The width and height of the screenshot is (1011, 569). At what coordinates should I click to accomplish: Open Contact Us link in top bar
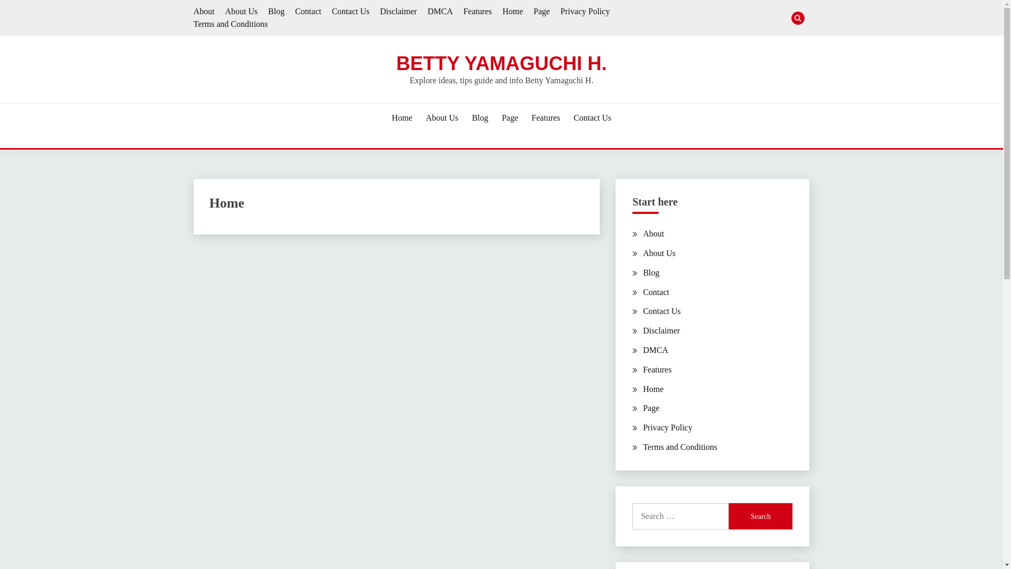click(351, 12)
